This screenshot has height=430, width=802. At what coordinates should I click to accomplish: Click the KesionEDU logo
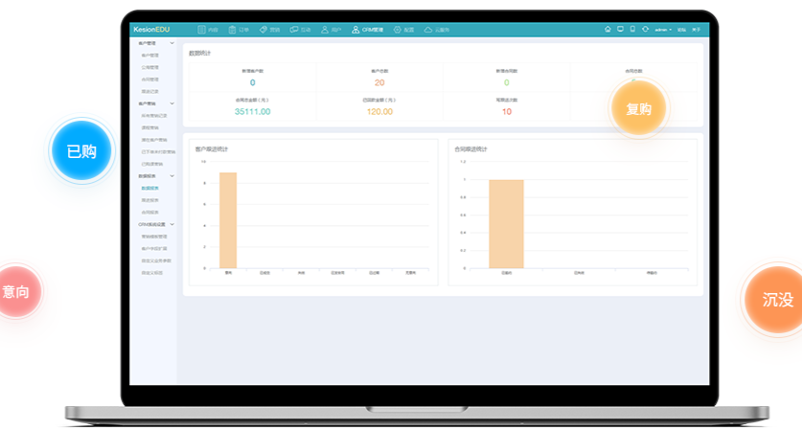(151, 30)
